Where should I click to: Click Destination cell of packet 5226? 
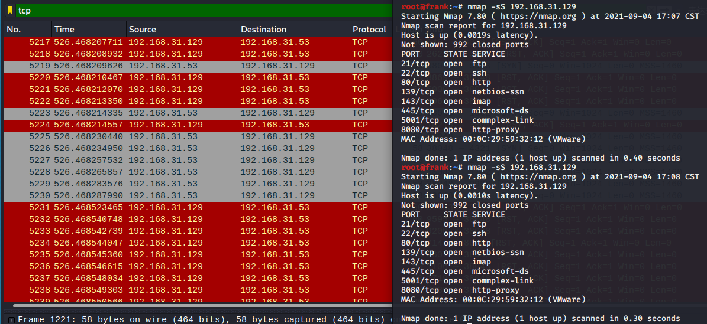277,149
